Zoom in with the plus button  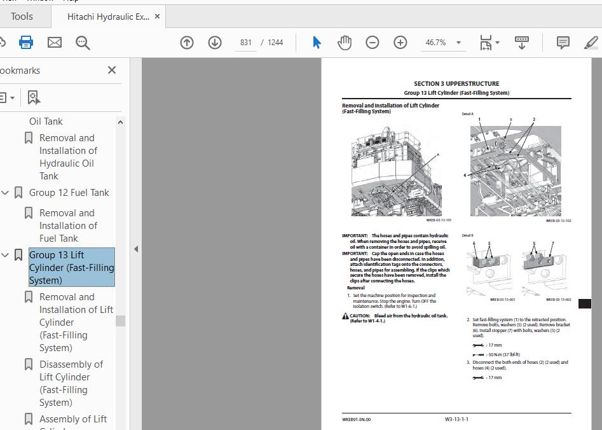400,43
